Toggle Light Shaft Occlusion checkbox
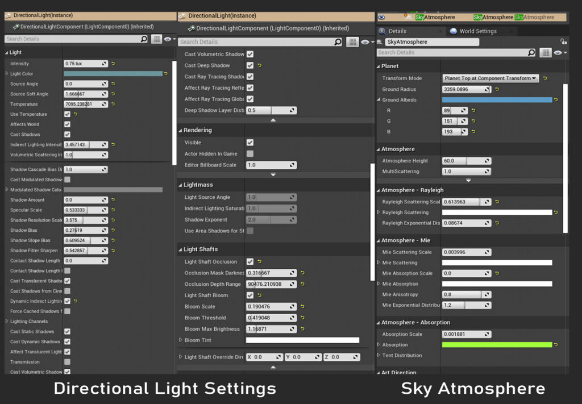The image size is (582, 404). (250, 261)
